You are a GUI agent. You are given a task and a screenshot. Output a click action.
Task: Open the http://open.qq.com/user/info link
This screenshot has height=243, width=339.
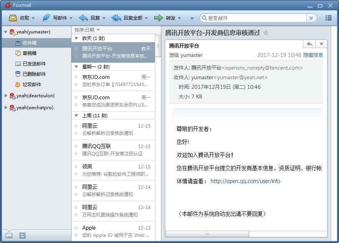coord(245,181)
